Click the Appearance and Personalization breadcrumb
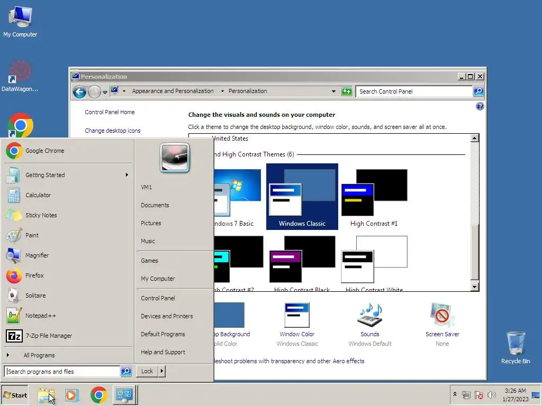 click(x=173, y=91)
